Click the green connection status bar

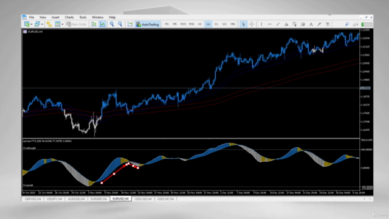coord(367,24)
